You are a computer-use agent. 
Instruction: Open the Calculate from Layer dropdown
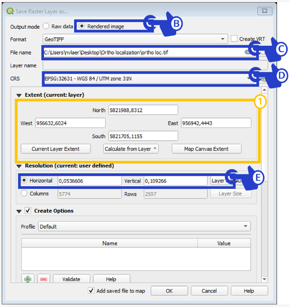point(131,149)
